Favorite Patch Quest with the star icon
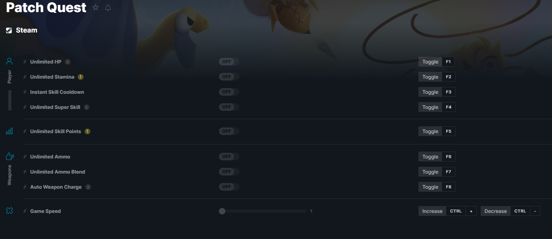 (x=96, y=8)
